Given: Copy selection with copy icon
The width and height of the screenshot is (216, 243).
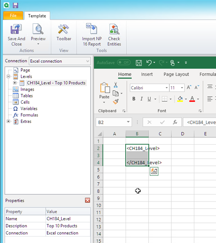Looking at the screenshot, I should 116,93.
